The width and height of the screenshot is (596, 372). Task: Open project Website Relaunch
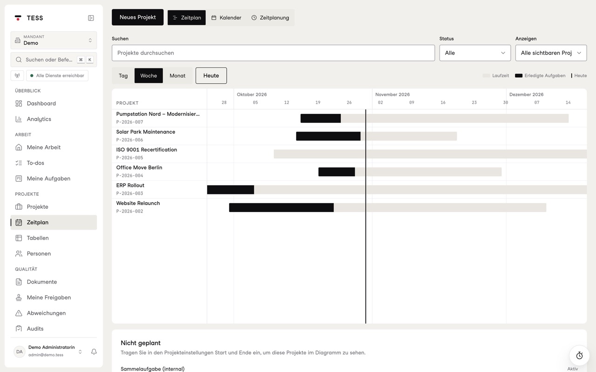(138, 203)
